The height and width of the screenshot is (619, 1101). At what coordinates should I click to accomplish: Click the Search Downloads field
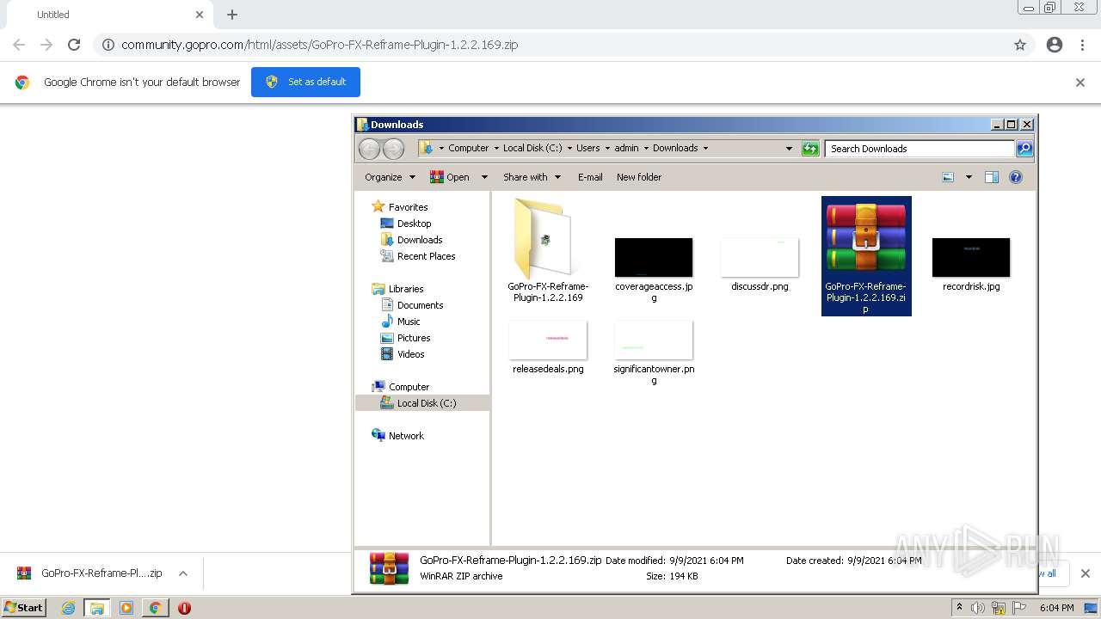click(x=920, y=149)
